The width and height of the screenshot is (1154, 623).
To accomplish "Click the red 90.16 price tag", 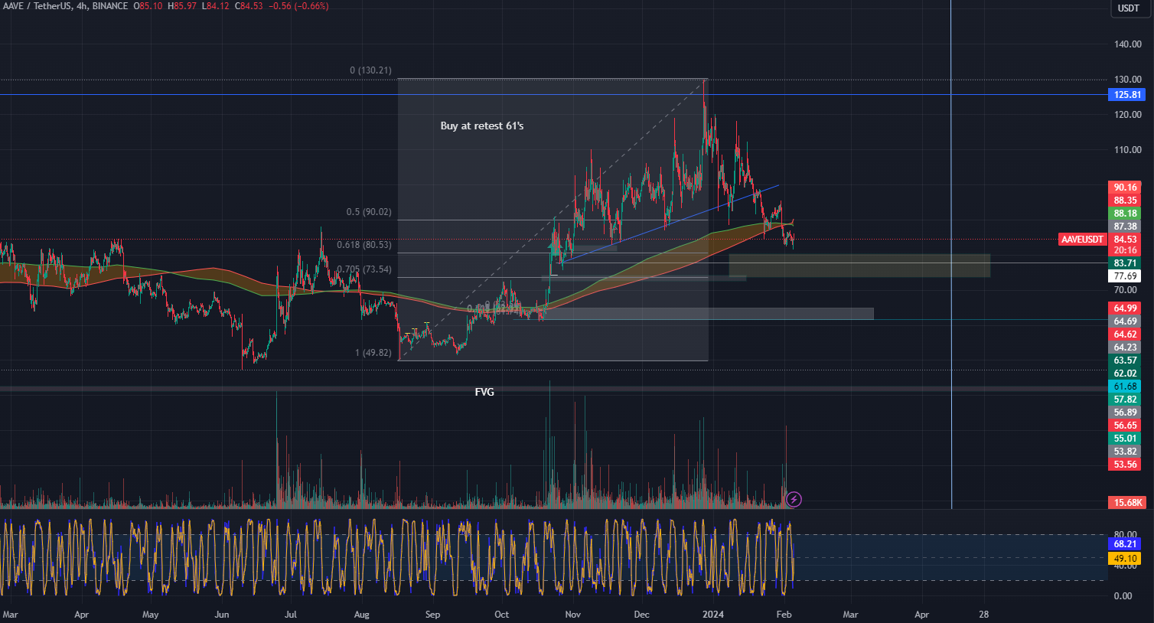I will tap(1125, 188).
